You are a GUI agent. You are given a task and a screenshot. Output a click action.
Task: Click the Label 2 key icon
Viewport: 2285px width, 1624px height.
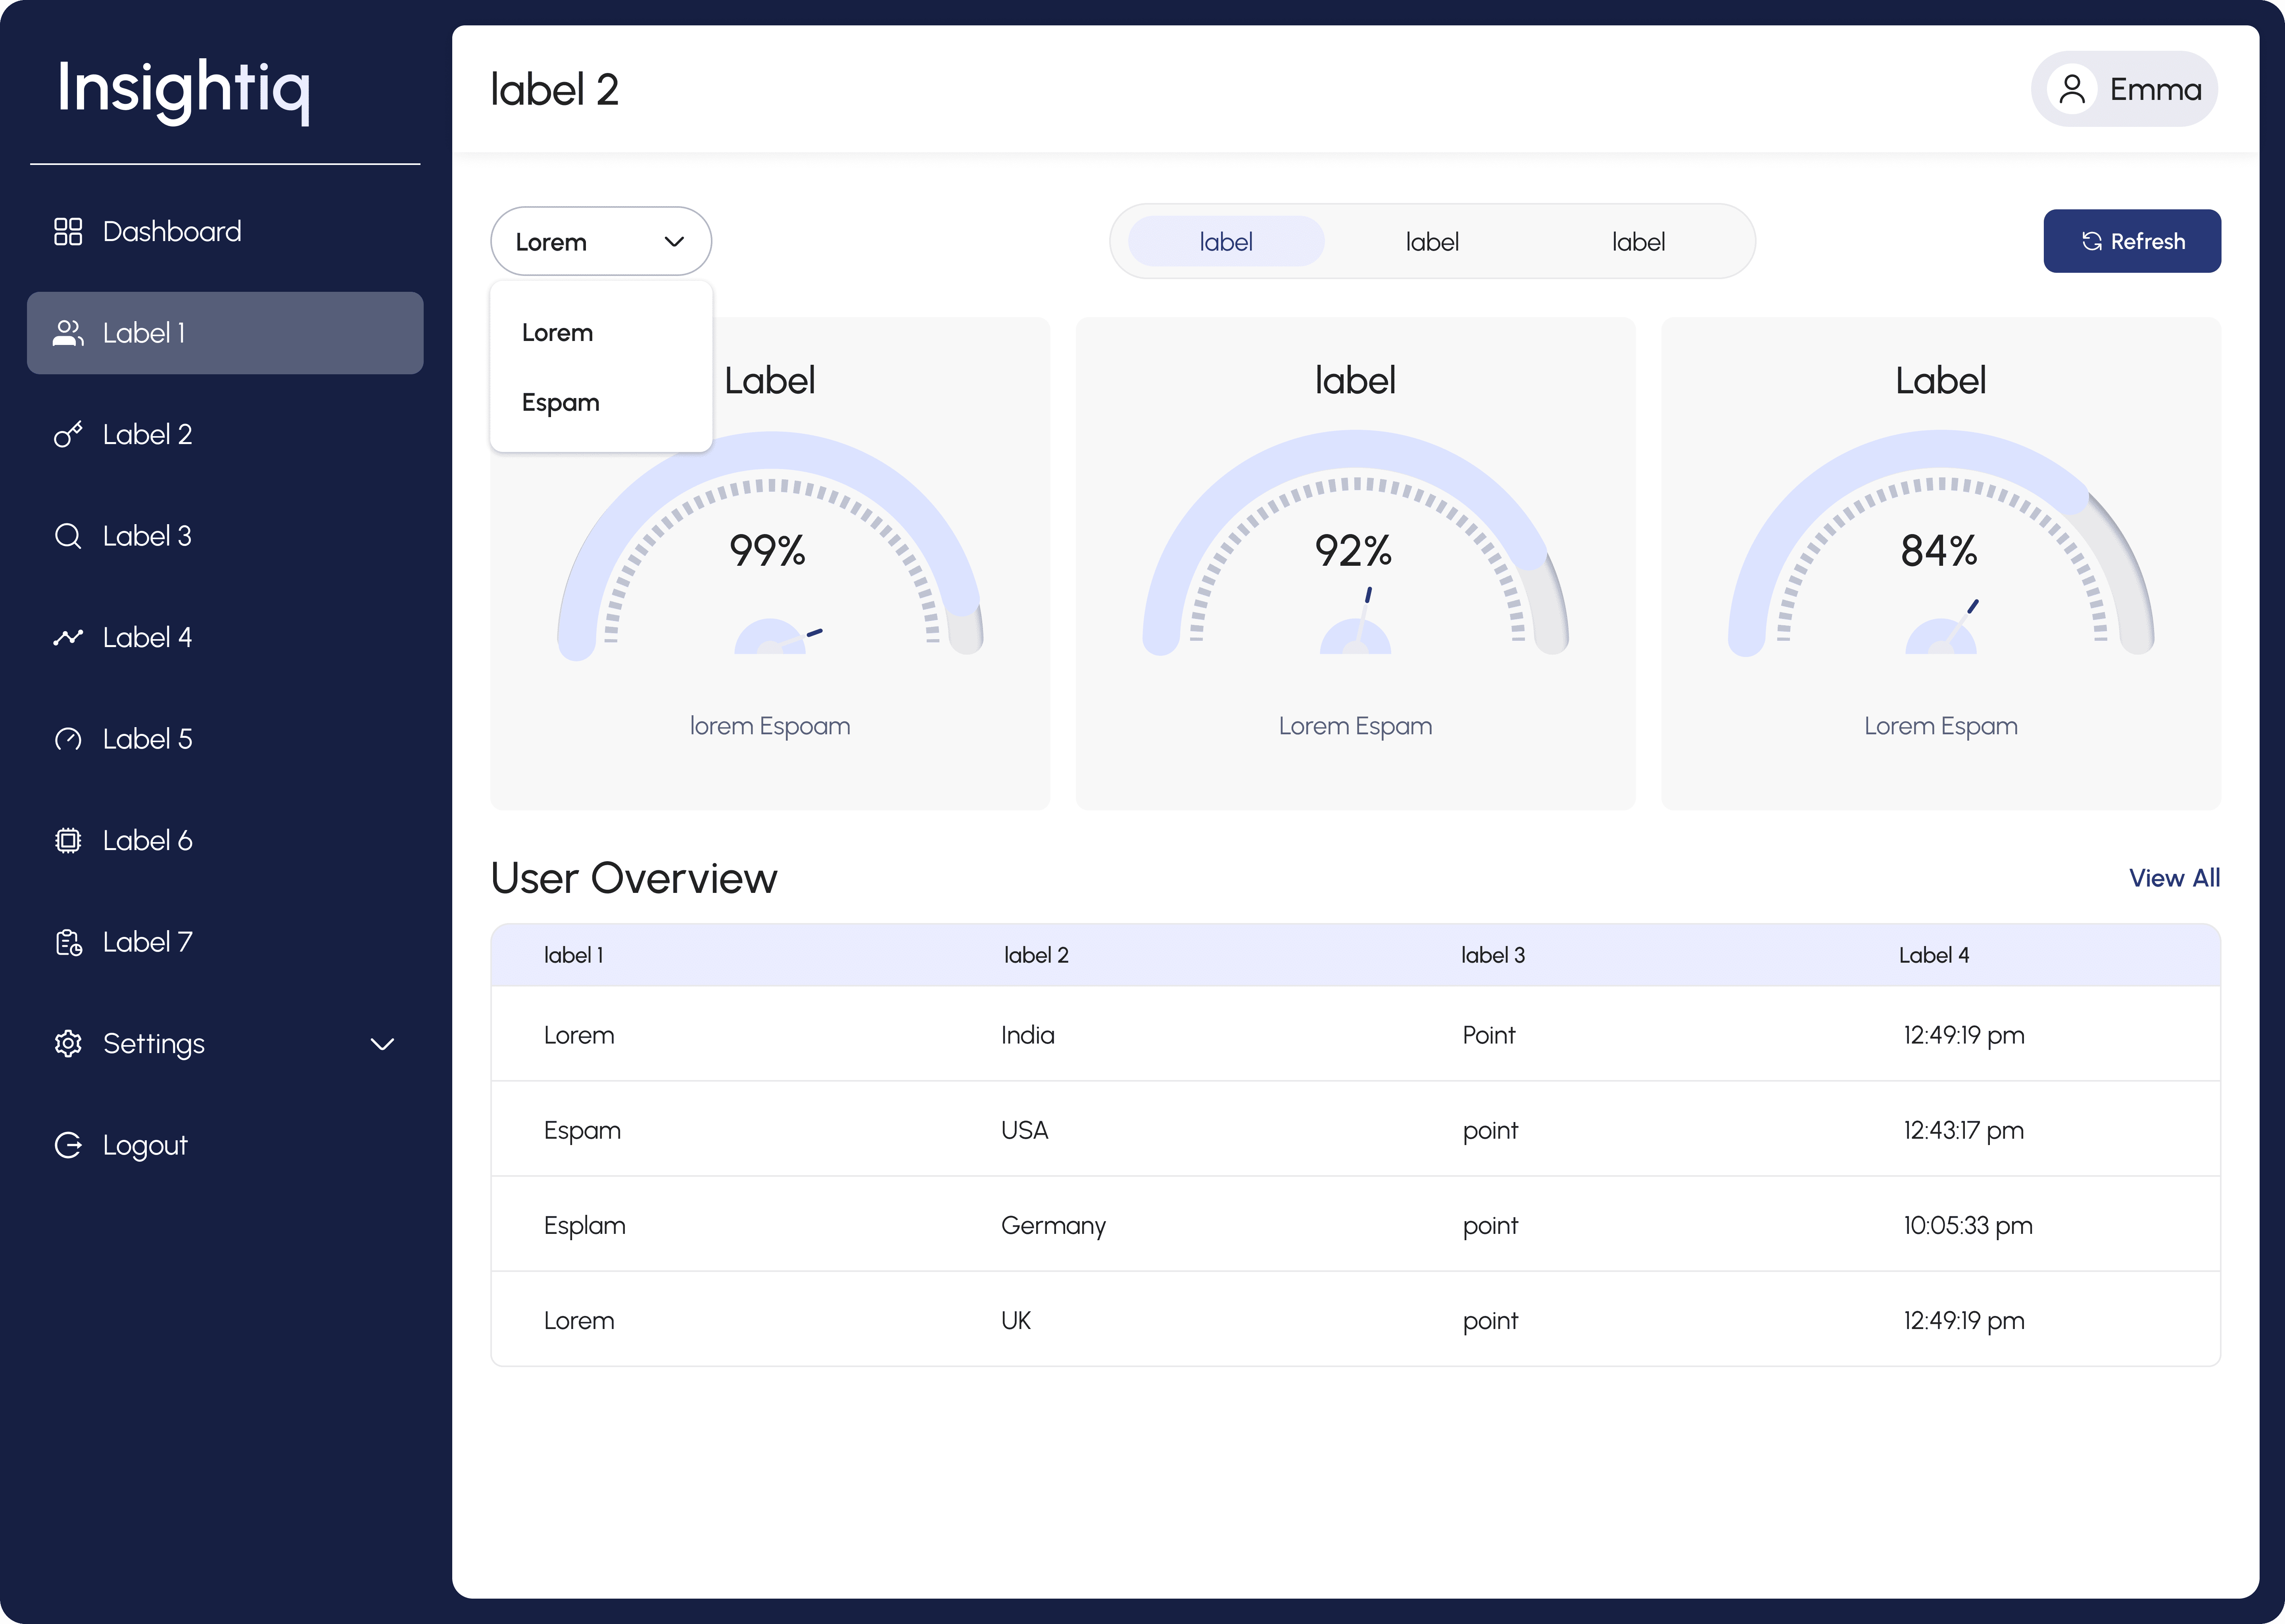pyautogui.click(x=68, y=434)
